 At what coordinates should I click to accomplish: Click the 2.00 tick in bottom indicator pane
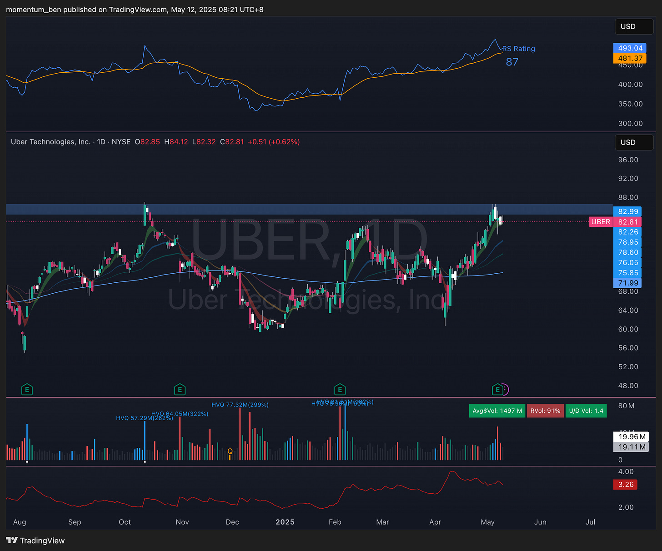click(626, 507)
